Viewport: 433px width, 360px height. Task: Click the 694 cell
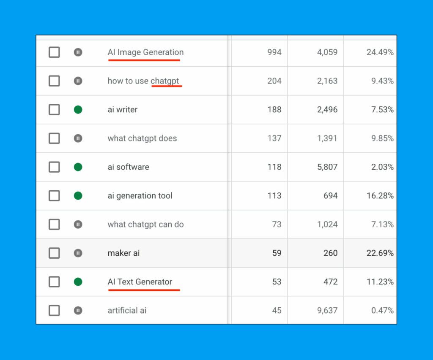tap(331, 196)
